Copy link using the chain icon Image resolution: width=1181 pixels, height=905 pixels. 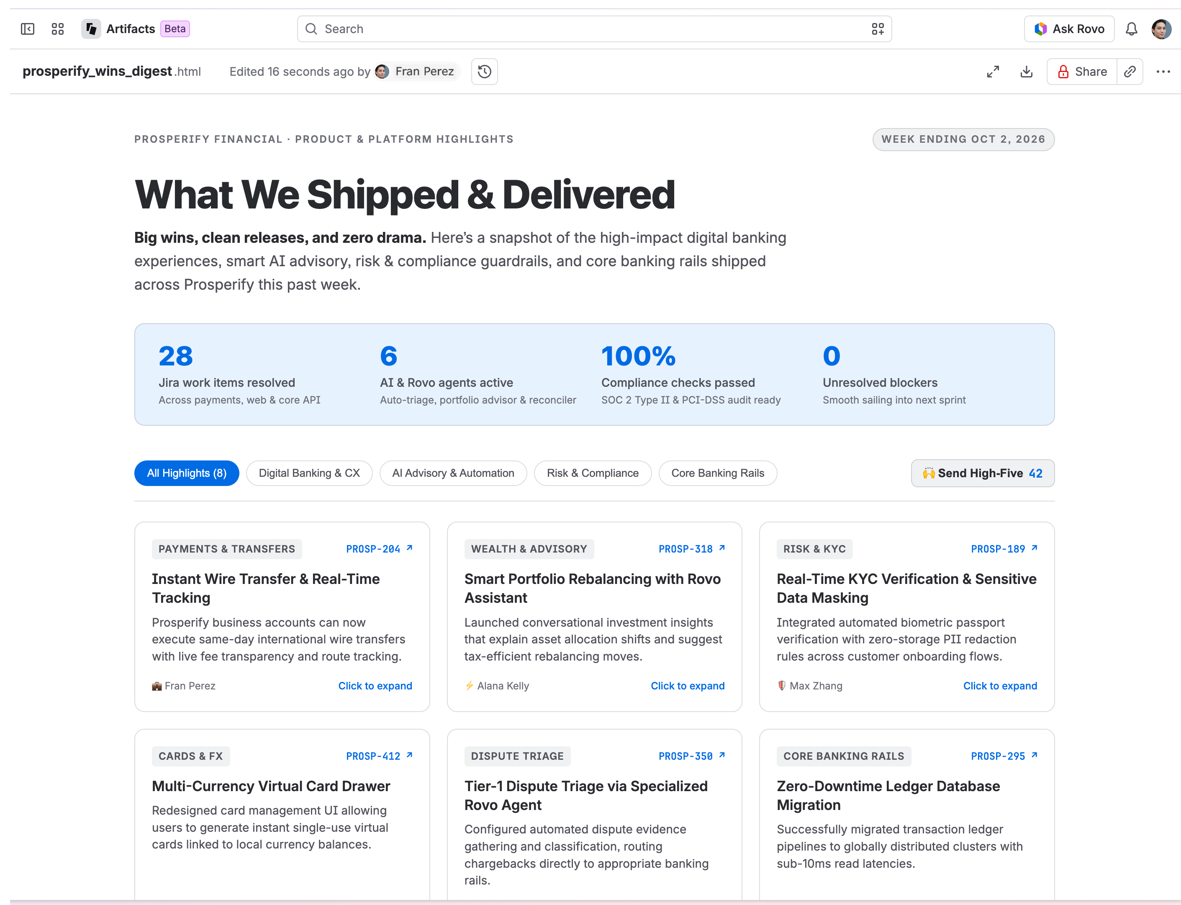pos(1130,72)
